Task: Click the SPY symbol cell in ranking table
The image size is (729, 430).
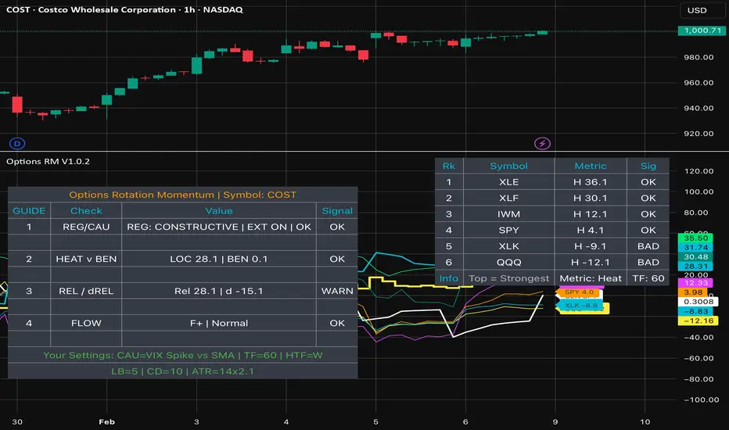Action: click(x=508, y=230)
